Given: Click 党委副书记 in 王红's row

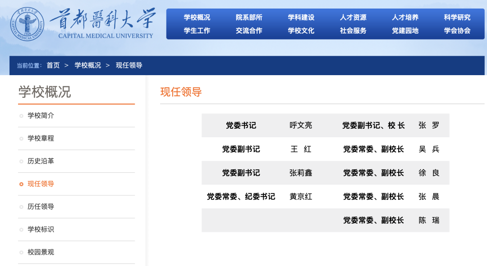Looking at the screenshot, I should 241,149.
